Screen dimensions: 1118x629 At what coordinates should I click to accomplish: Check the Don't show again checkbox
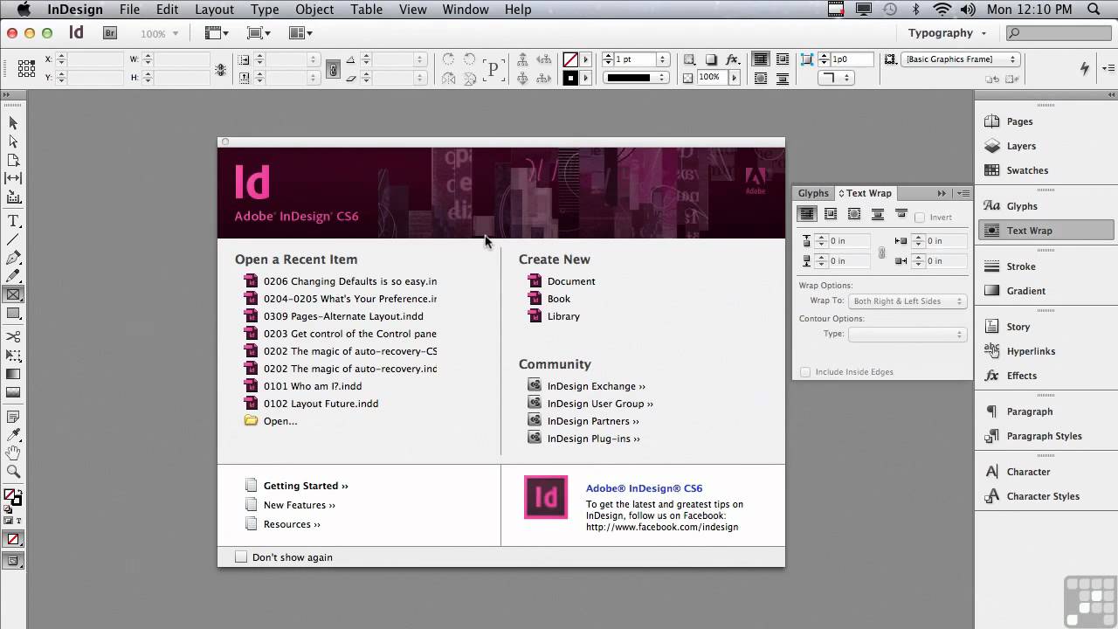click(x=241, y=557)
